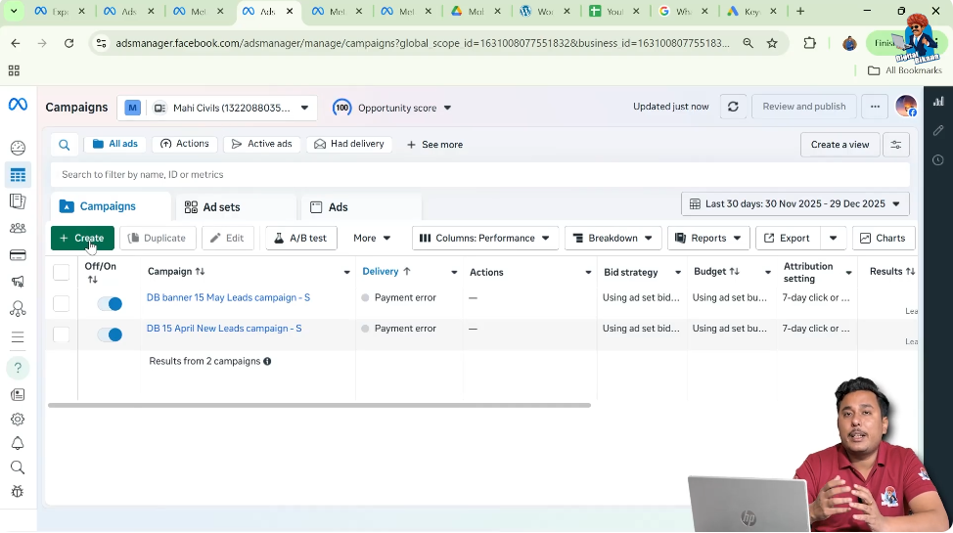Bookmark this page with star icon
Viewport: 953px width, 533px height.
(x=772, y=43)
